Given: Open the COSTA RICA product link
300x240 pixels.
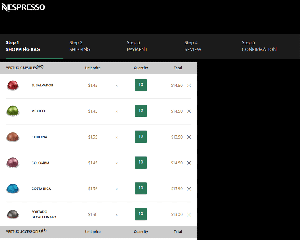Looking at the screenshot, I should pos(41,189).
